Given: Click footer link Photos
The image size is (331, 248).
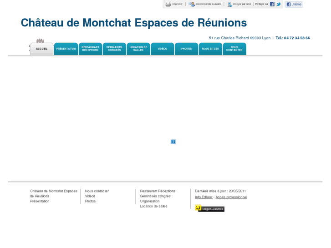Looking at the screenshot, I should 90,201.
